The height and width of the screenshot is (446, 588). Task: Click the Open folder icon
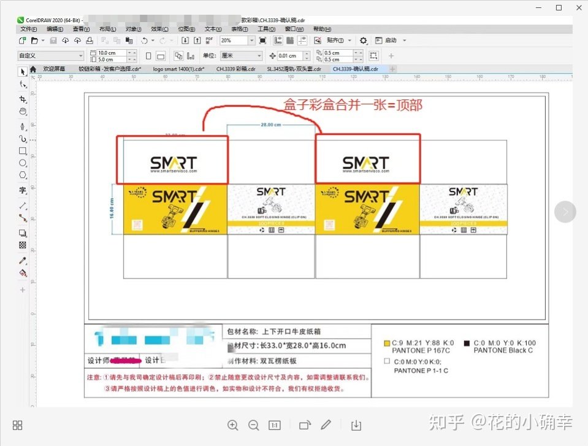pyautogui.click(x=34, y=40)
